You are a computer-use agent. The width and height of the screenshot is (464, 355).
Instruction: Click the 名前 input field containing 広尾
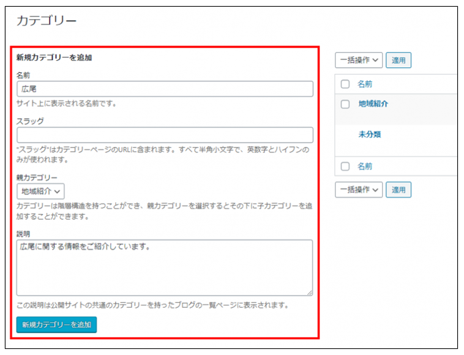pos(165,89)
